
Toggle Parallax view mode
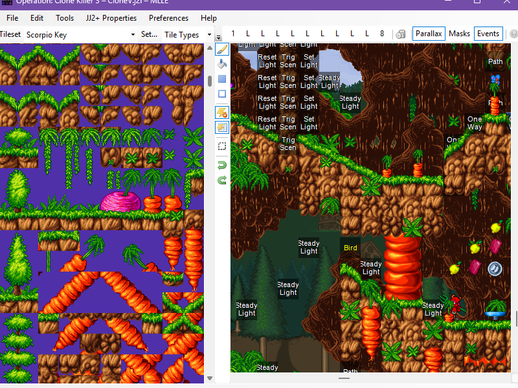(429, 34)
